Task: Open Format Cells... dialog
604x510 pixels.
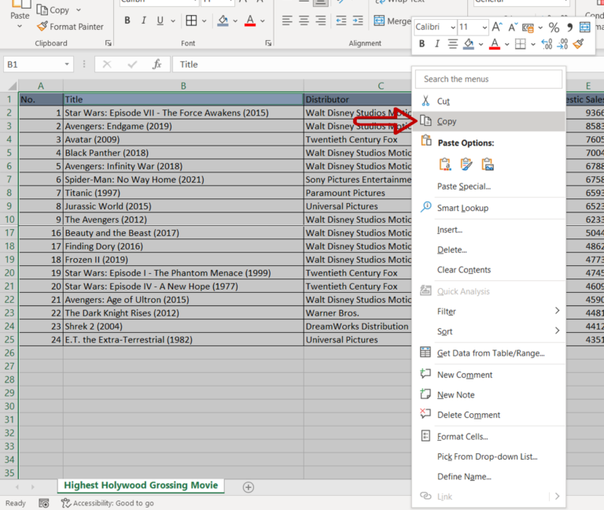Action: pyautogui.click(x=462, y=436)
